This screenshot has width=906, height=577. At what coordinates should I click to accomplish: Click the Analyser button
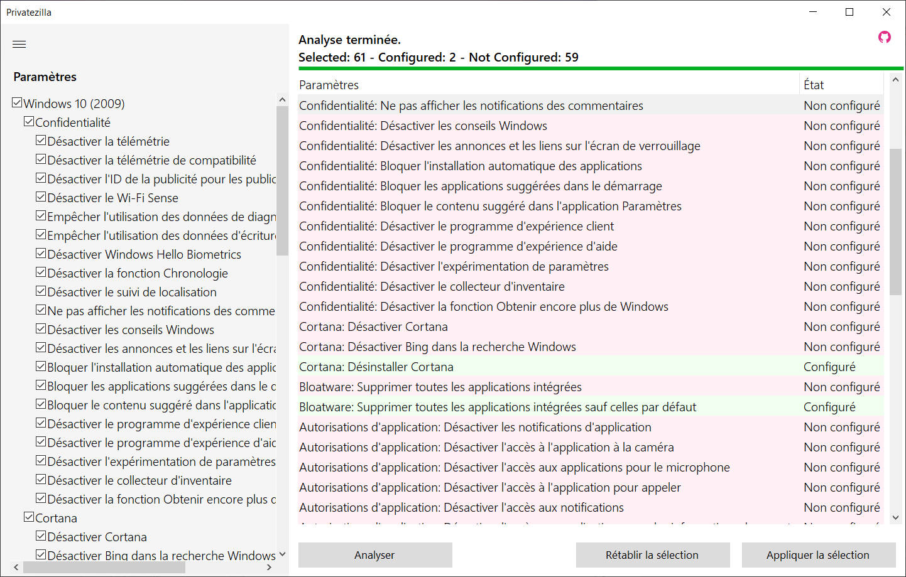[x=375, y=555]
